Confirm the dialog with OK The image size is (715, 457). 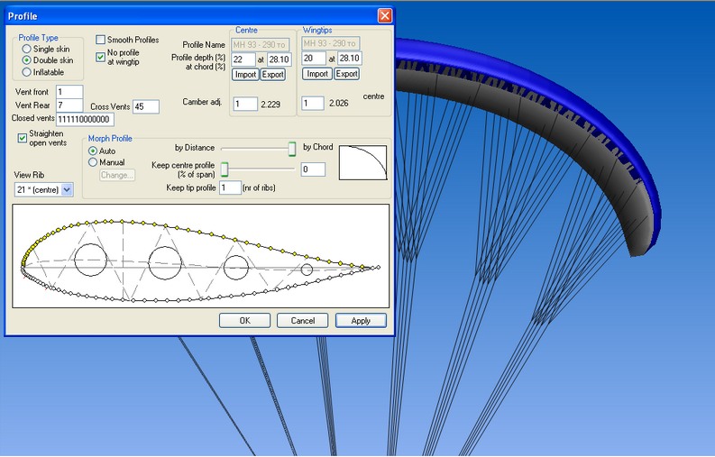[244, 320]
